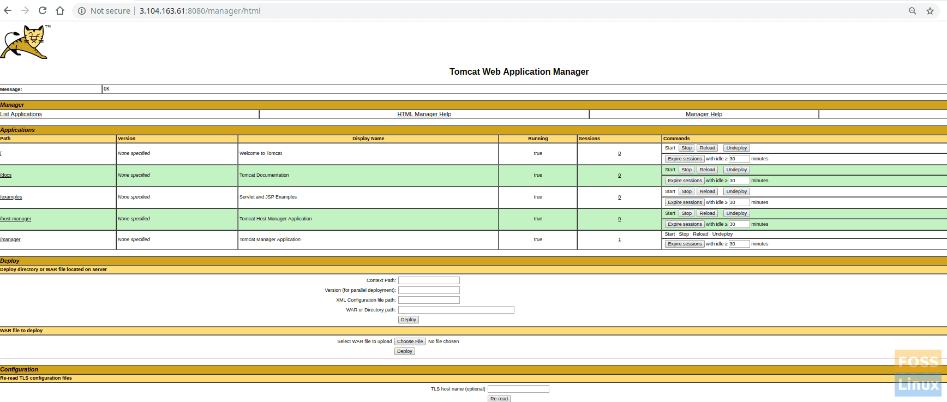Viewport: 947px width, 402px height.
Task: Stop the root Welcome to Tomcat app
Action: coord(686,148)
